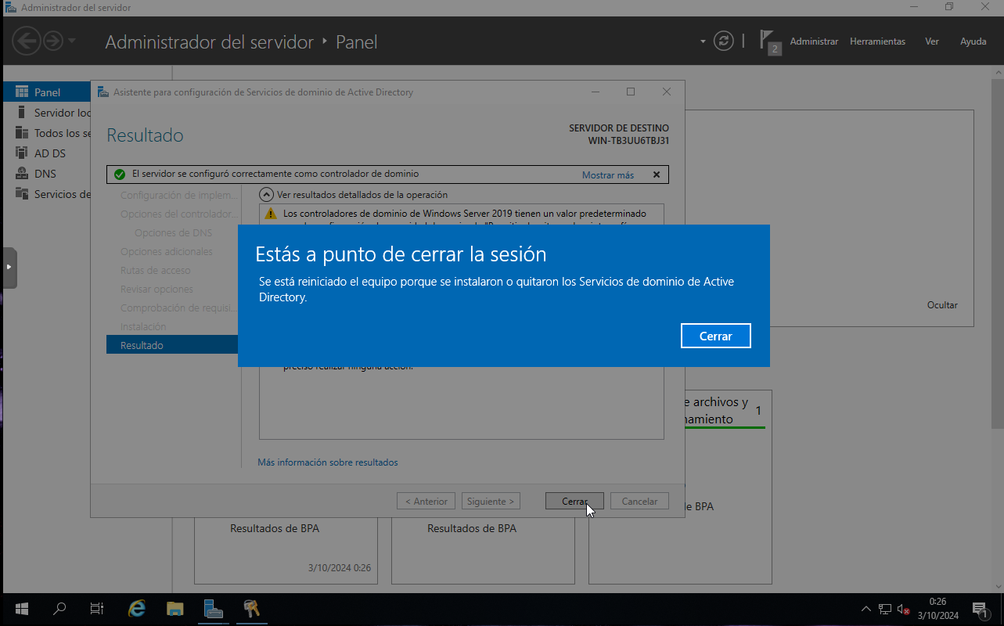
Task: Click Mostrar más in the wizard banner
Action: [x=608, y=175]
